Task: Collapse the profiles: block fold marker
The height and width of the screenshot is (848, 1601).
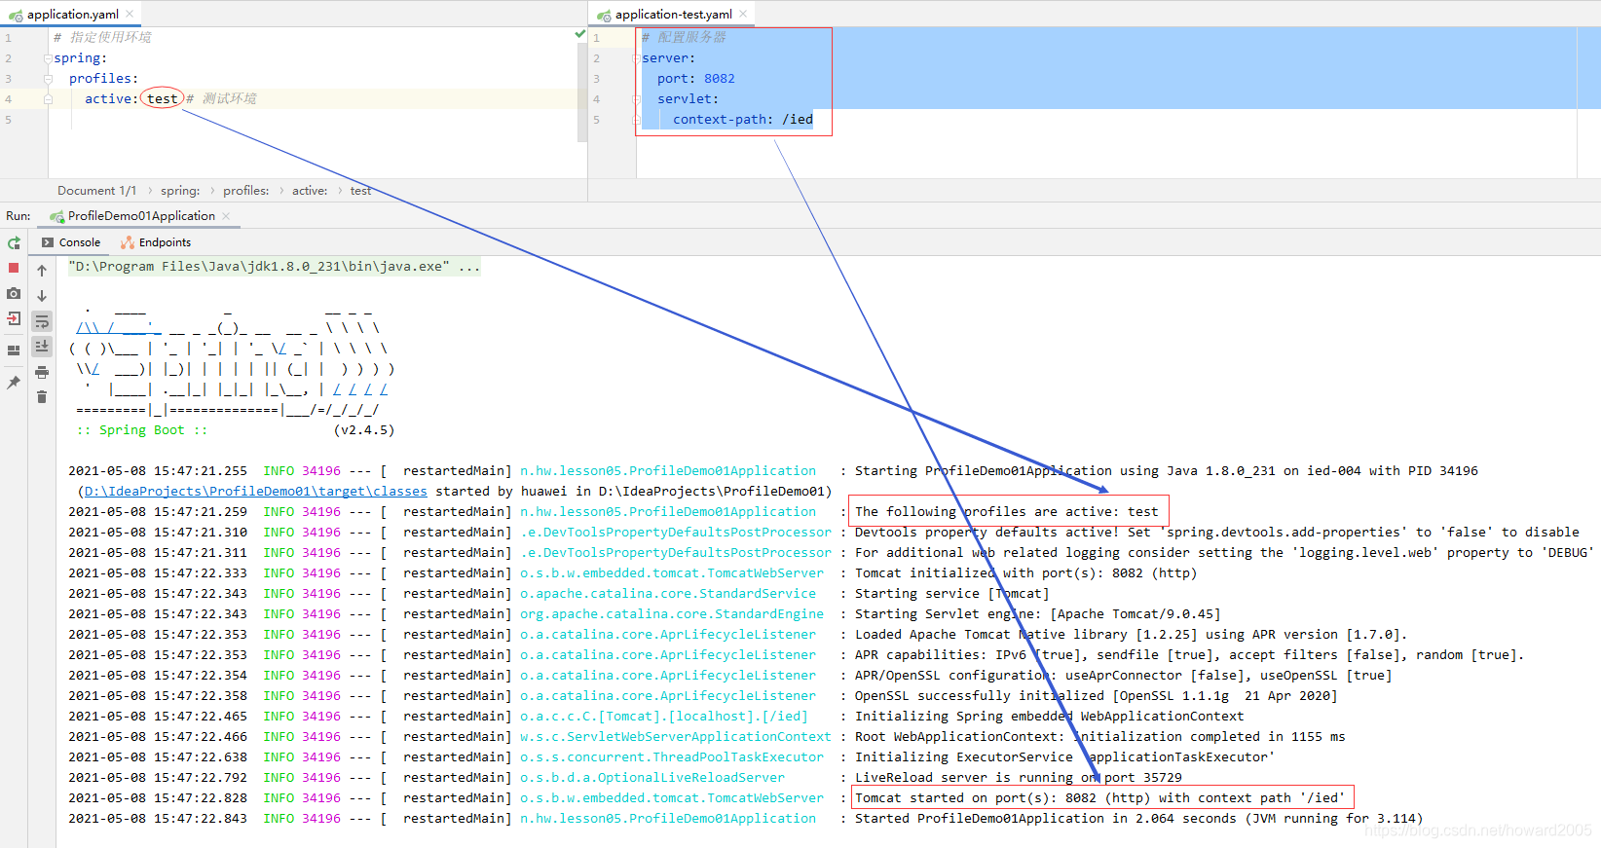Action: [48, 79]
